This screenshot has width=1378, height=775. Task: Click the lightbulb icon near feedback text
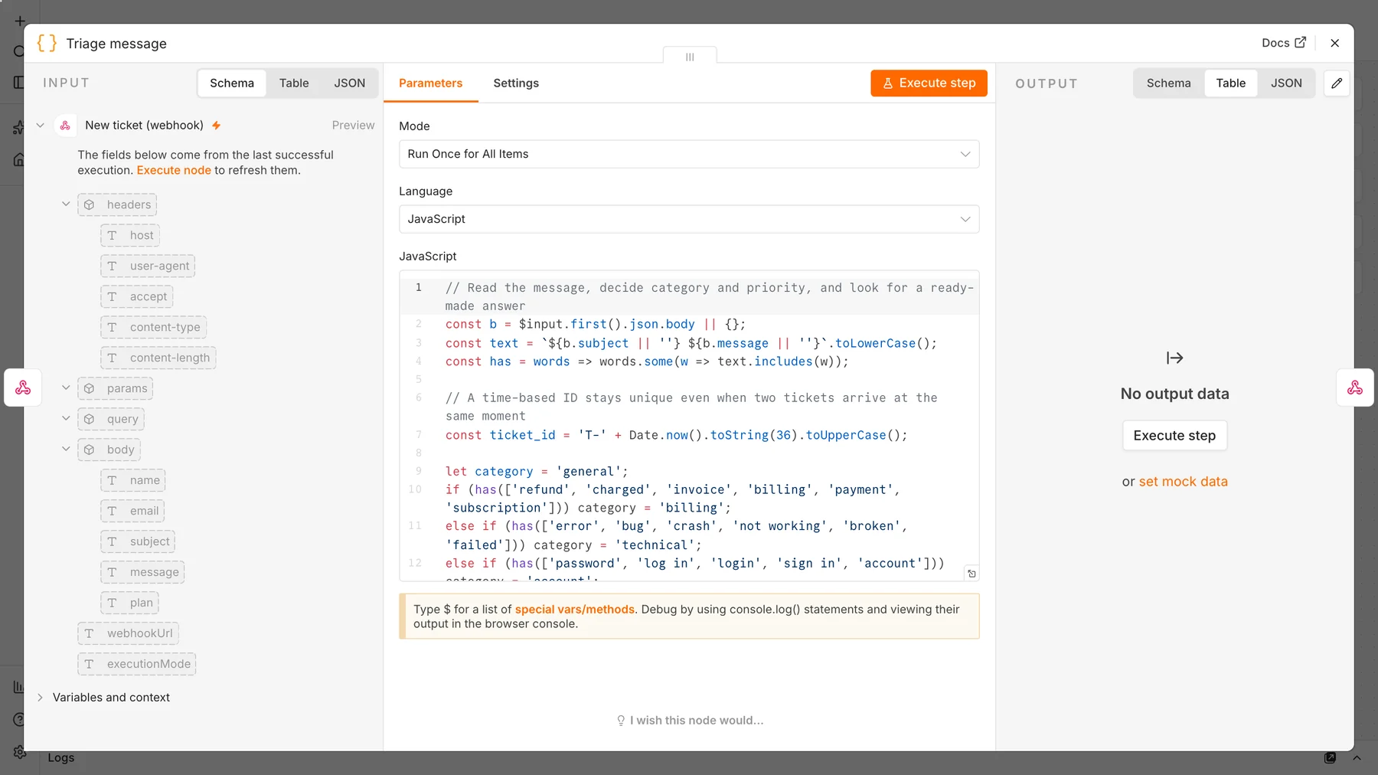(x=621, y=721)
